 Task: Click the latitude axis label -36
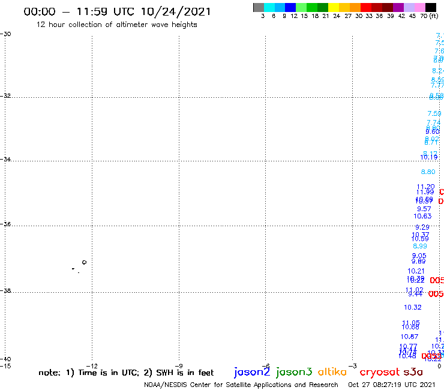[5, 224]
